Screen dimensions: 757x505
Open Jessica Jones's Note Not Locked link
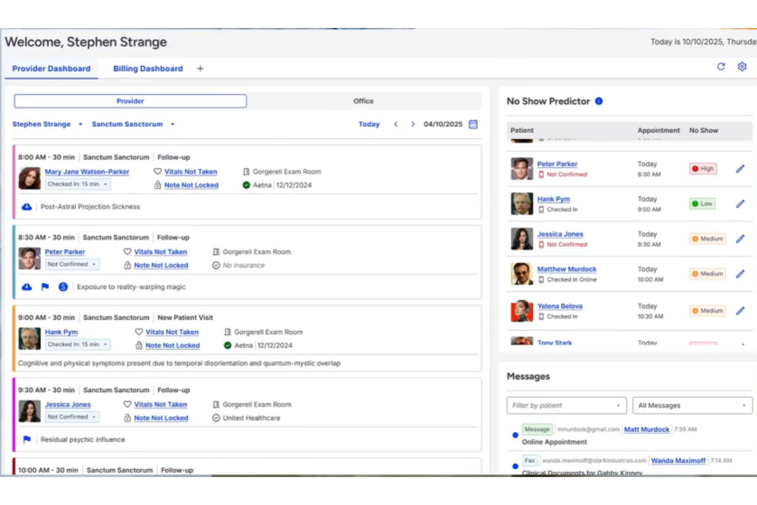pyautogui.click(x=161, y=418)
